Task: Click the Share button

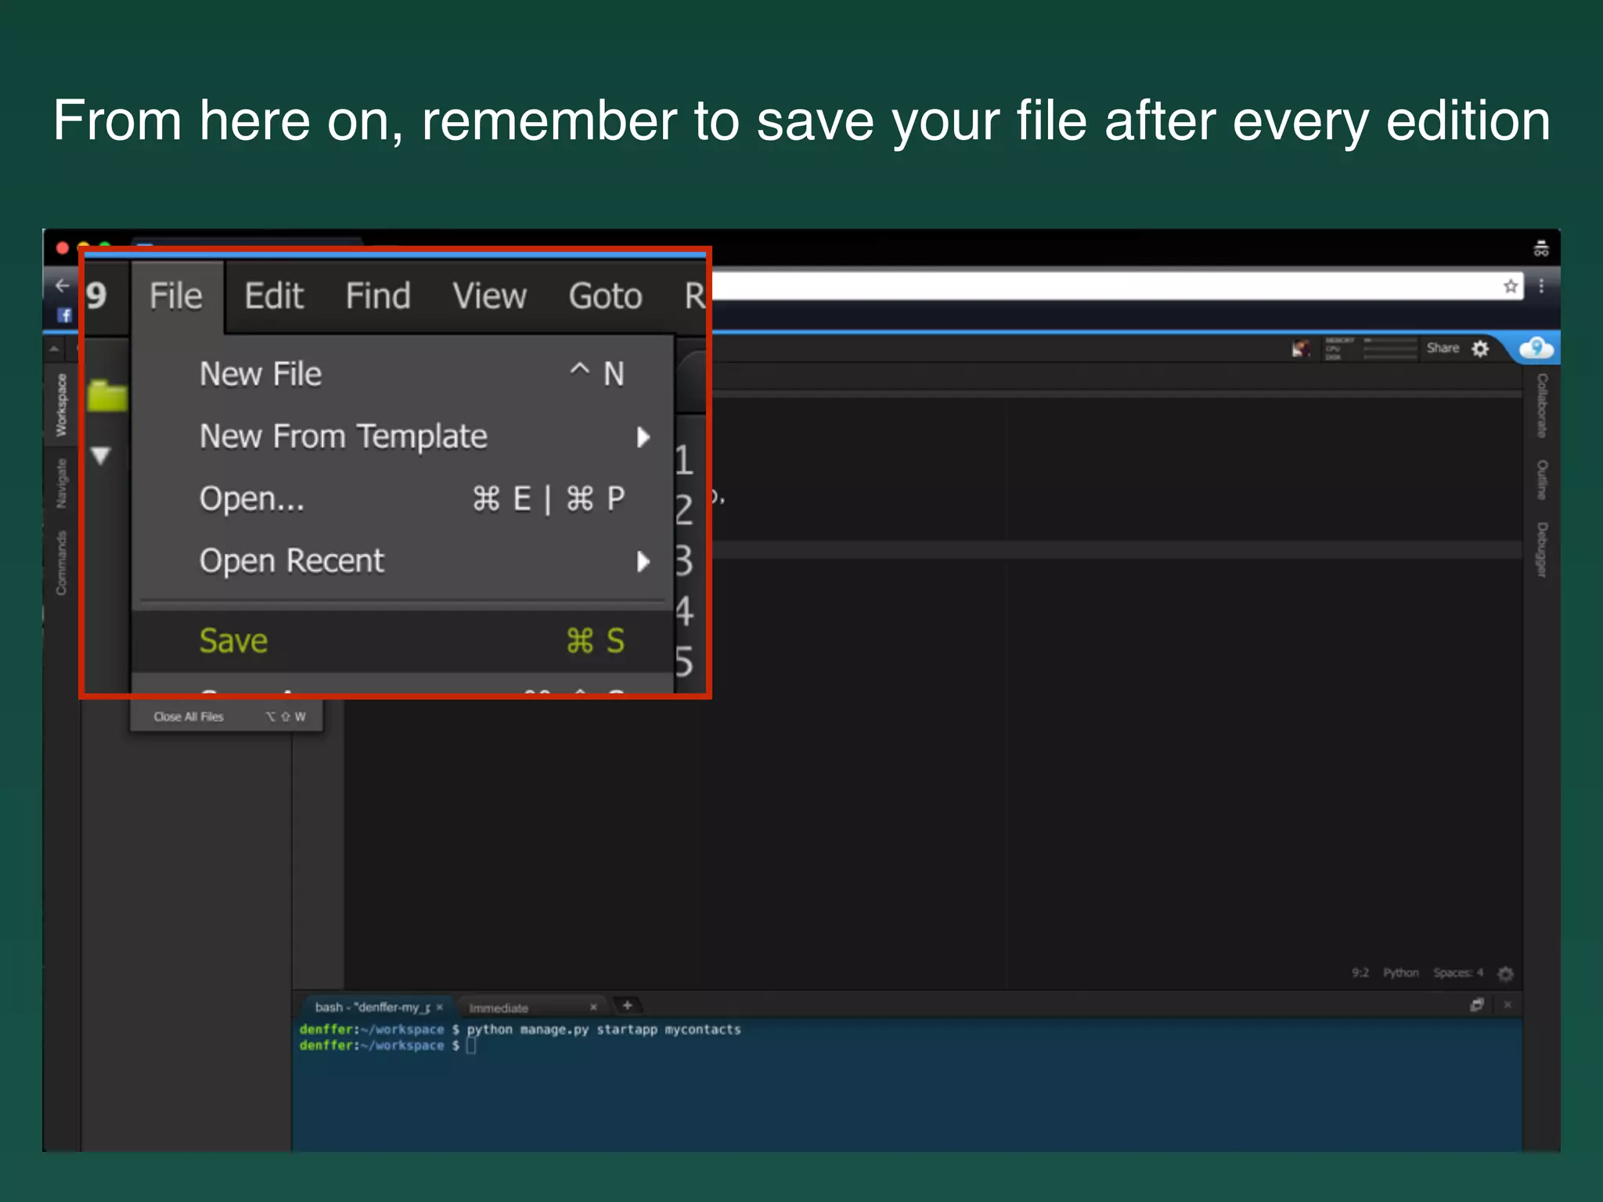Action: point(1443,348)
